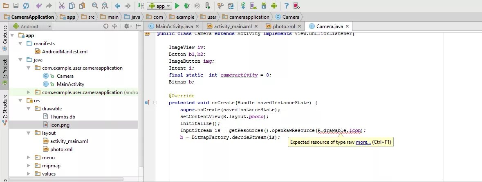Click the Help question mark icon
The width and height of the screenshot is (482, 182).
287,6
